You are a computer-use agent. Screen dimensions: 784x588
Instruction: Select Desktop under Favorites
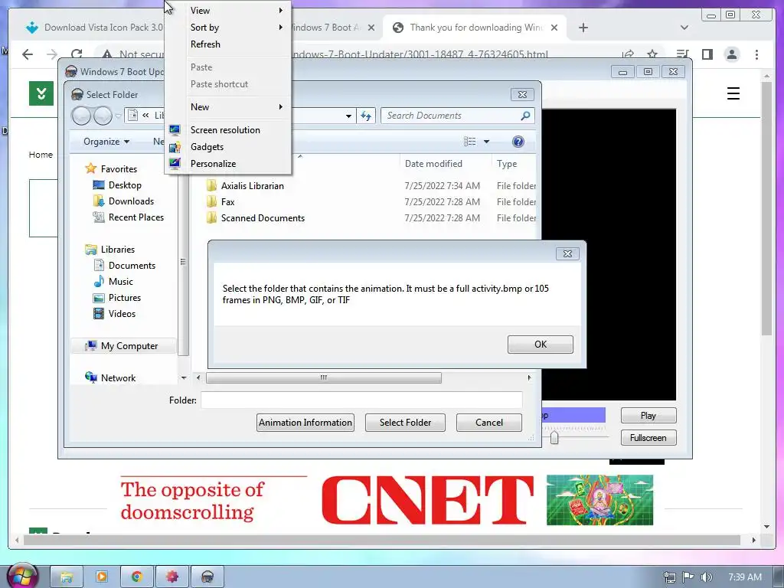tap(125, 185)
